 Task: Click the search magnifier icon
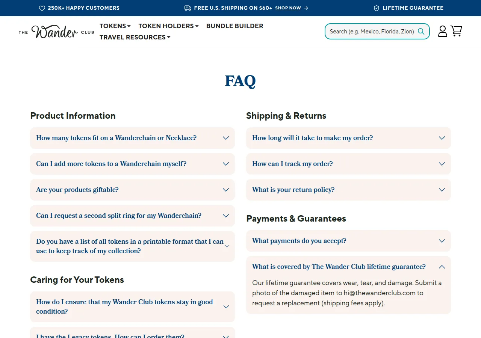pyautogui.click(x=421, y=32)
